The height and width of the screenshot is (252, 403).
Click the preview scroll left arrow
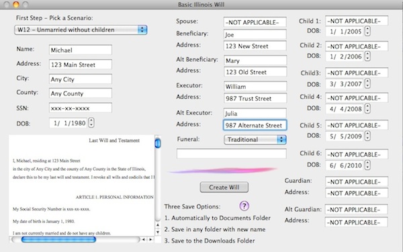pyautogui.click(x=144, y=240)
